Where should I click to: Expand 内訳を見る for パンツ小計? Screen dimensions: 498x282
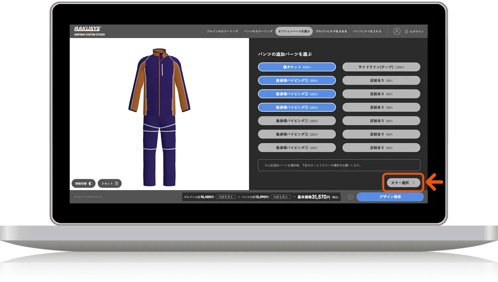coord(281,197)
